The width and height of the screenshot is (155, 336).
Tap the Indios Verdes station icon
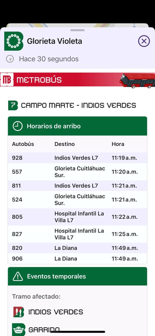tap(18, 312)
